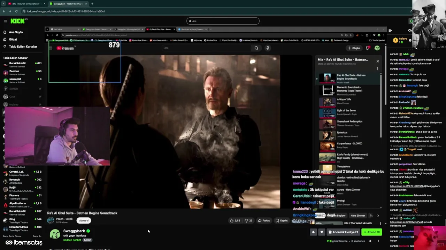Open YouTube guide menu in the video
446x250 pixels.
(x=51, y=48)
